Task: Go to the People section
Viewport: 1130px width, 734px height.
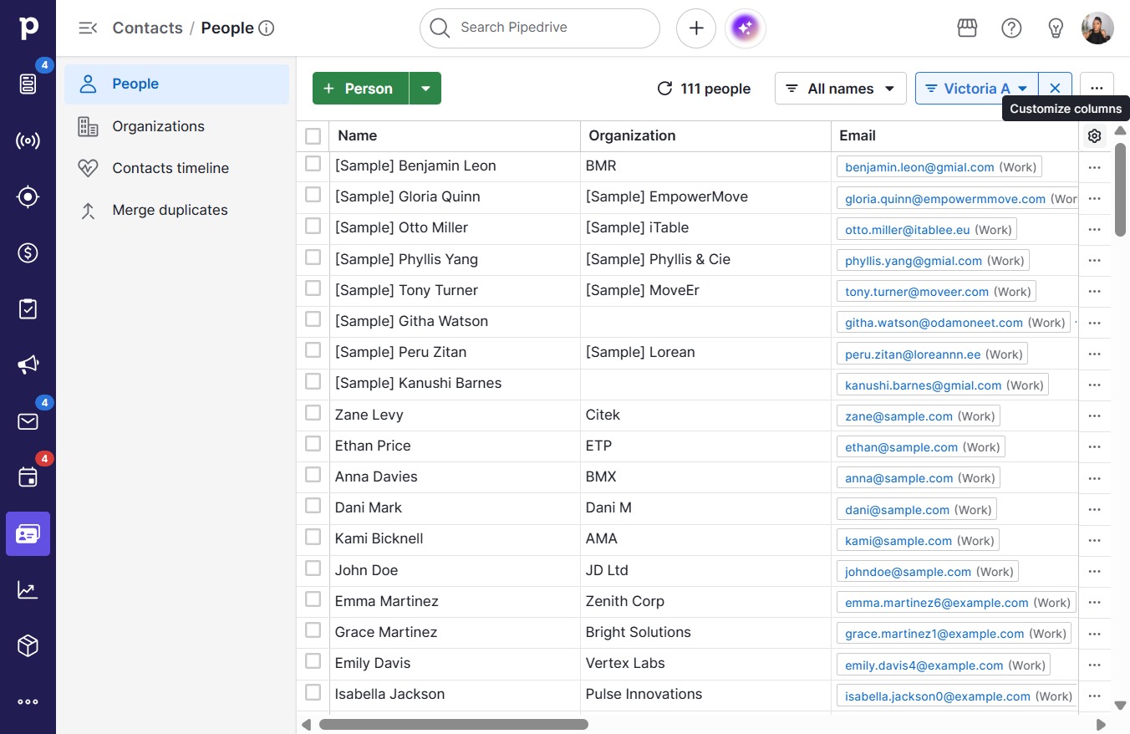Action: [176, 84]
